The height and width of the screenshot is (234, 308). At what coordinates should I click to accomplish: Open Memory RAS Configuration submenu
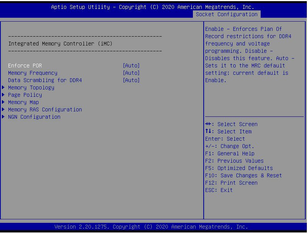pyautogui.click(x=45, y=109)
